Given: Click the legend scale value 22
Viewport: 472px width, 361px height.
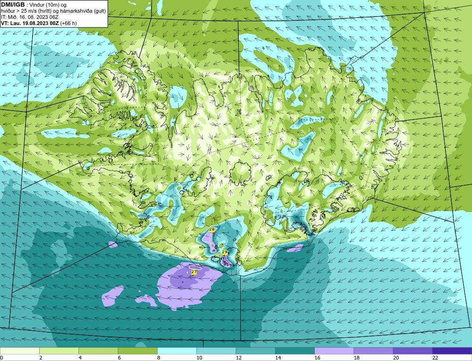Looking at the screenshot, I should 435,358.
